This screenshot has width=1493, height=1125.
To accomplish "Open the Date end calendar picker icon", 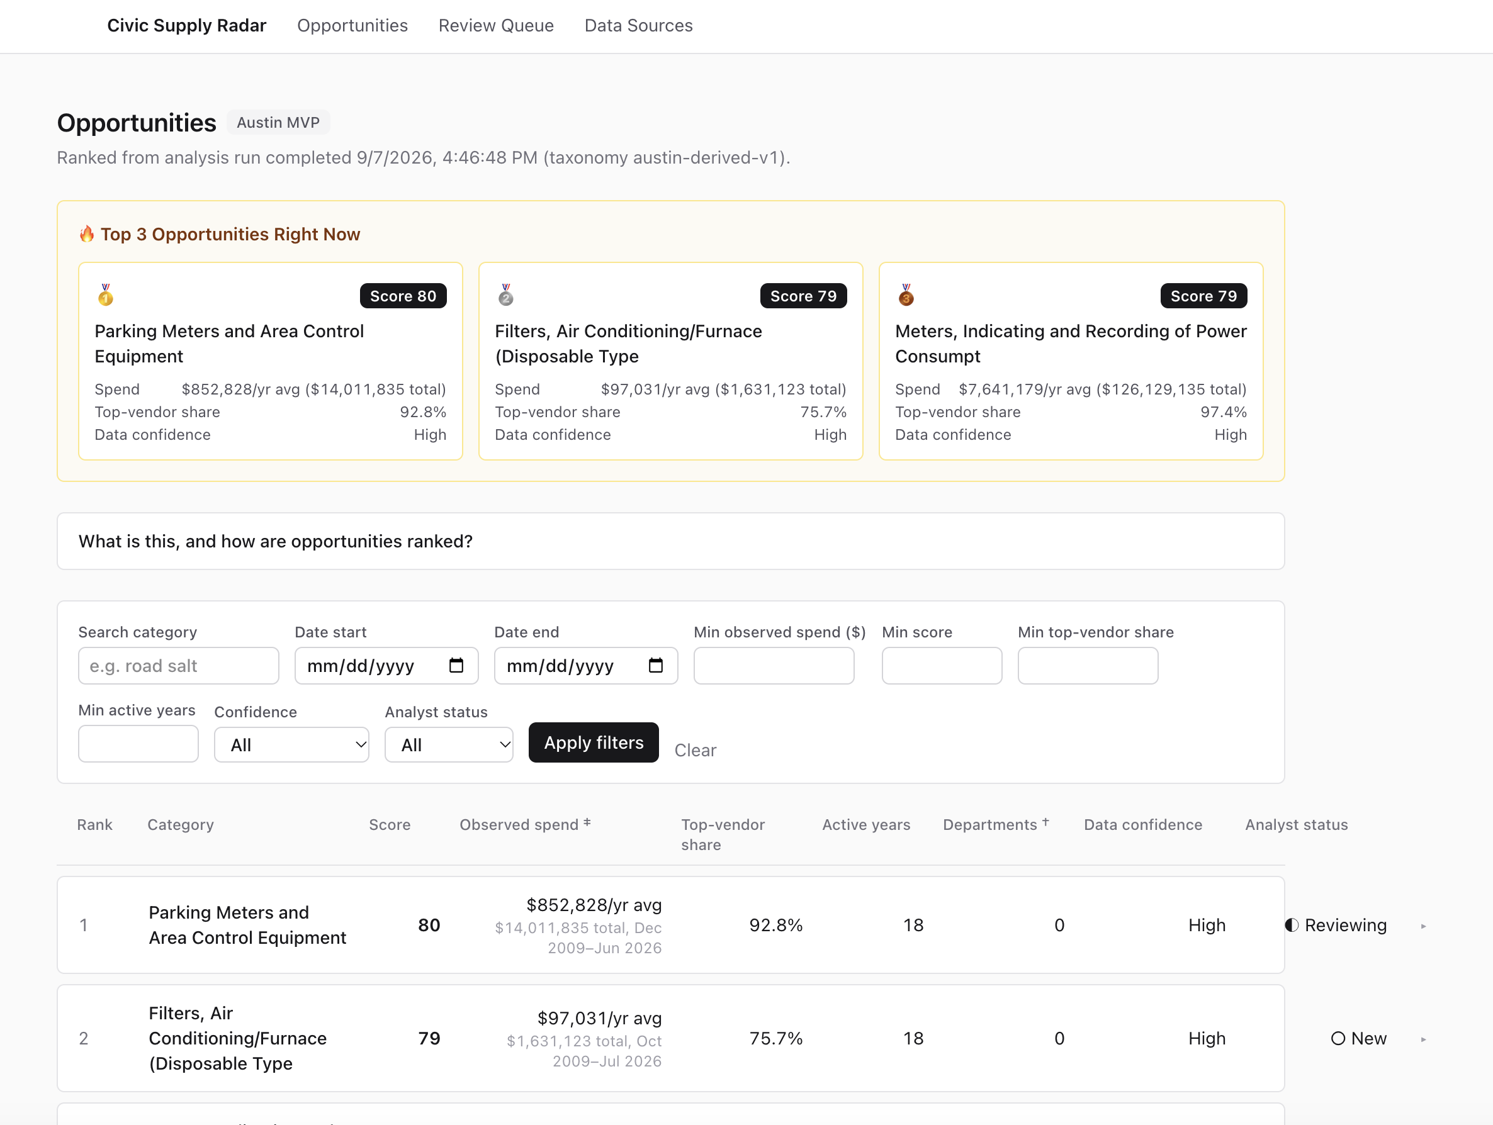I will pyautogui.click(x=655, y=666).
